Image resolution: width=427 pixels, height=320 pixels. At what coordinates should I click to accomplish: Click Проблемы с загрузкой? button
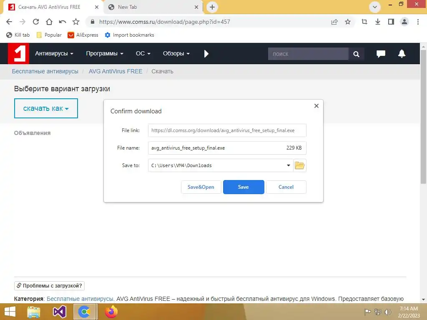click(49, 286)
